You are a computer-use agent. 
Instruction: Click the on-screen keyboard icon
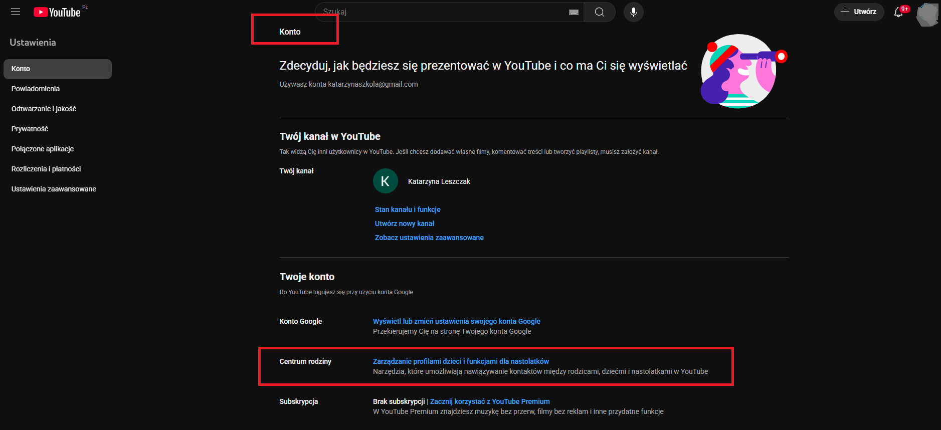tap(574, 12)
